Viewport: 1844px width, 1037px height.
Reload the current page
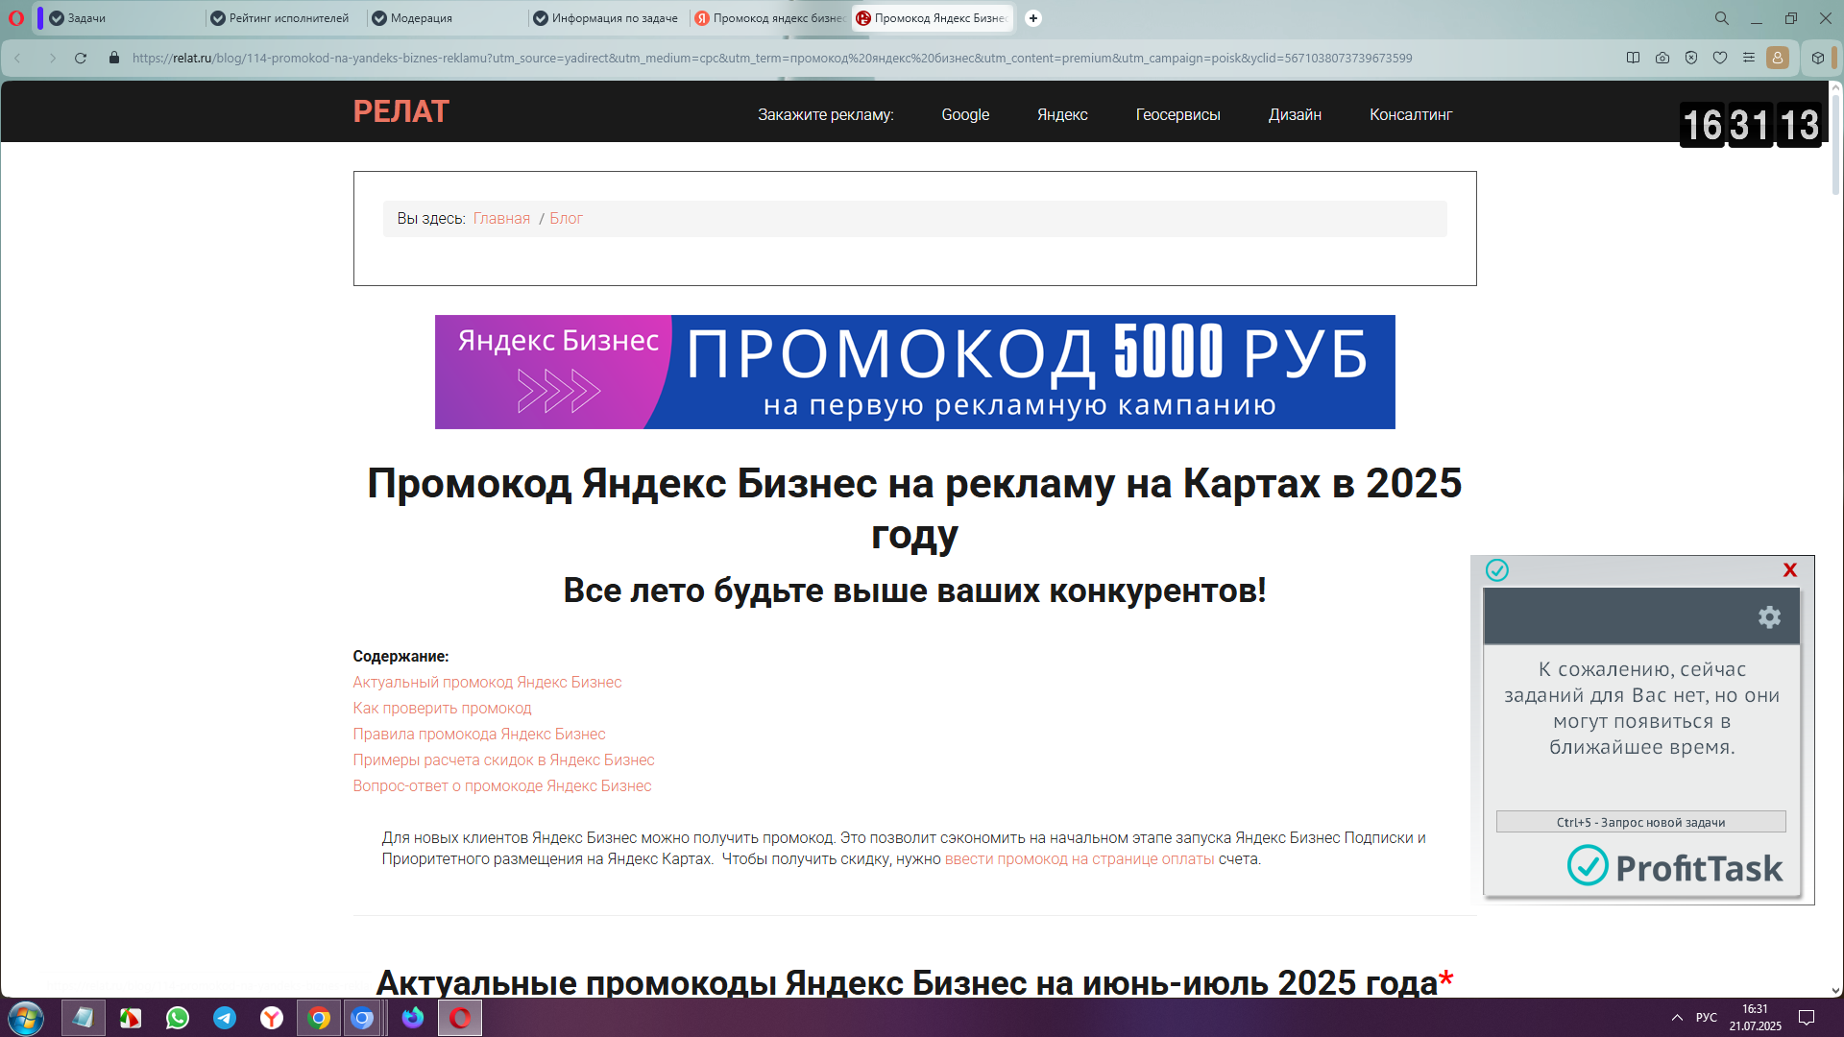click(x=81, y=59)
